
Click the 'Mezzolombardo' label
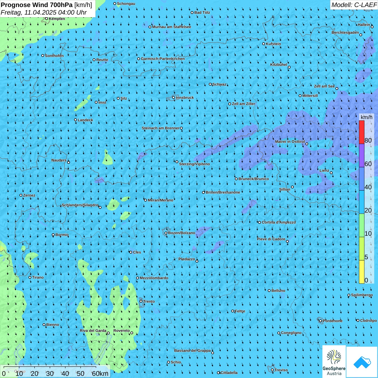[154, 278]
